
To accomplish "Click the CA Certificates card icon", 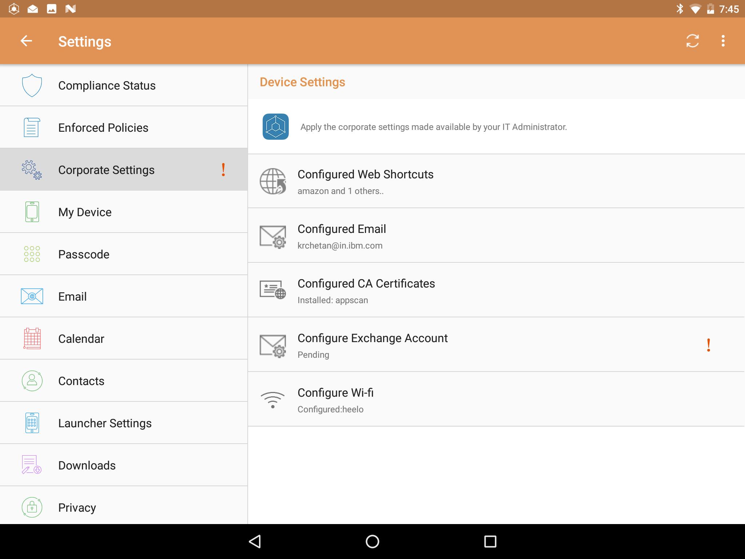I will tap(273, 290).
